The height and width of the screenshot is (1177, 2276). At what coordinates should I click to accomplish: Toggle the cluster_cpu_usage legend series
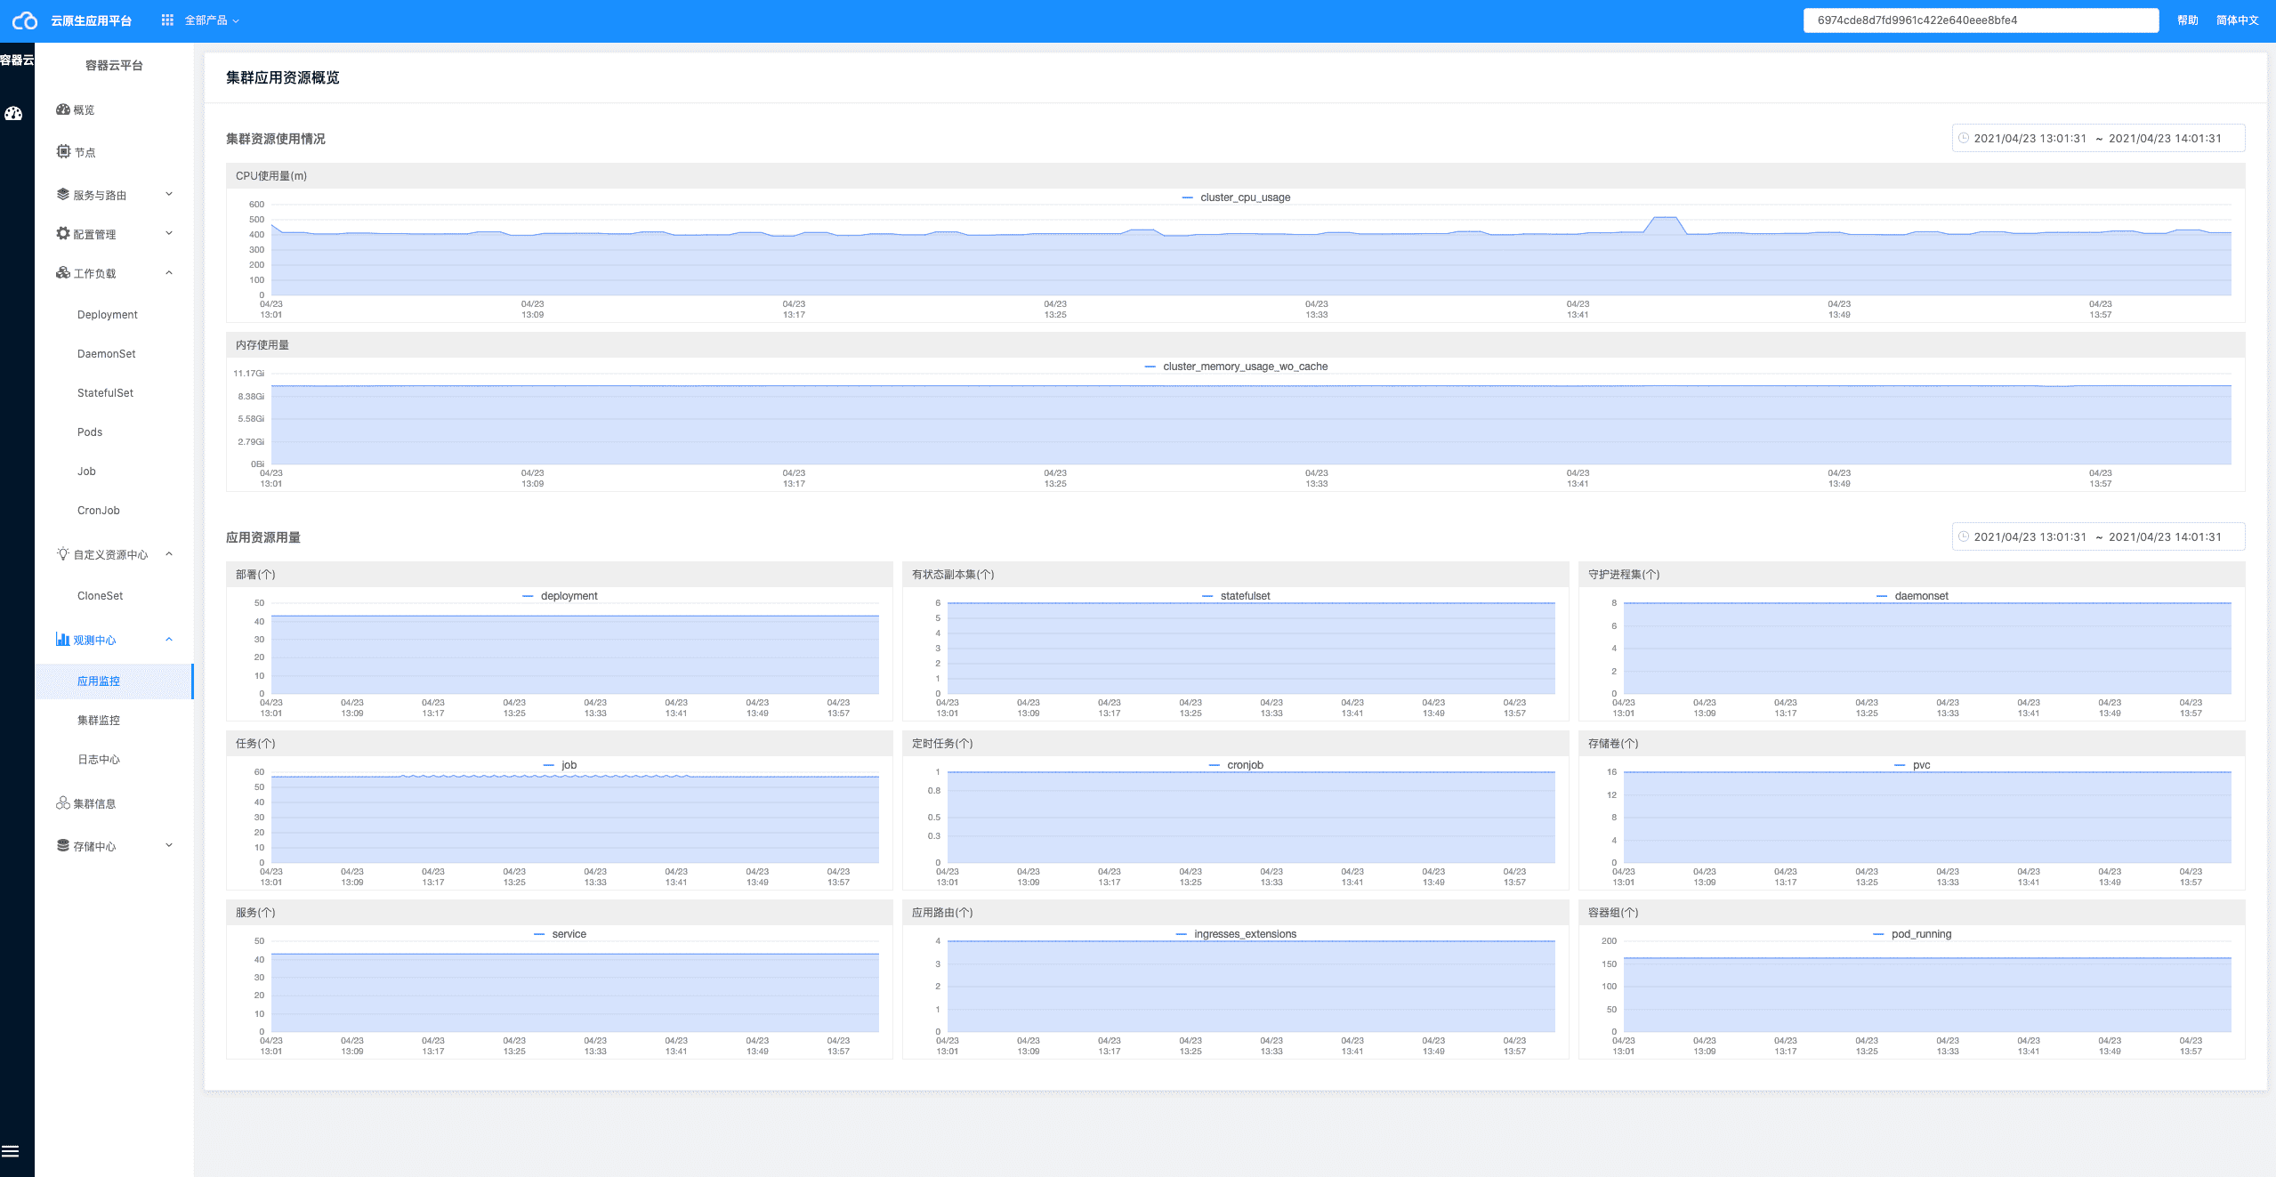point(1236,198)
